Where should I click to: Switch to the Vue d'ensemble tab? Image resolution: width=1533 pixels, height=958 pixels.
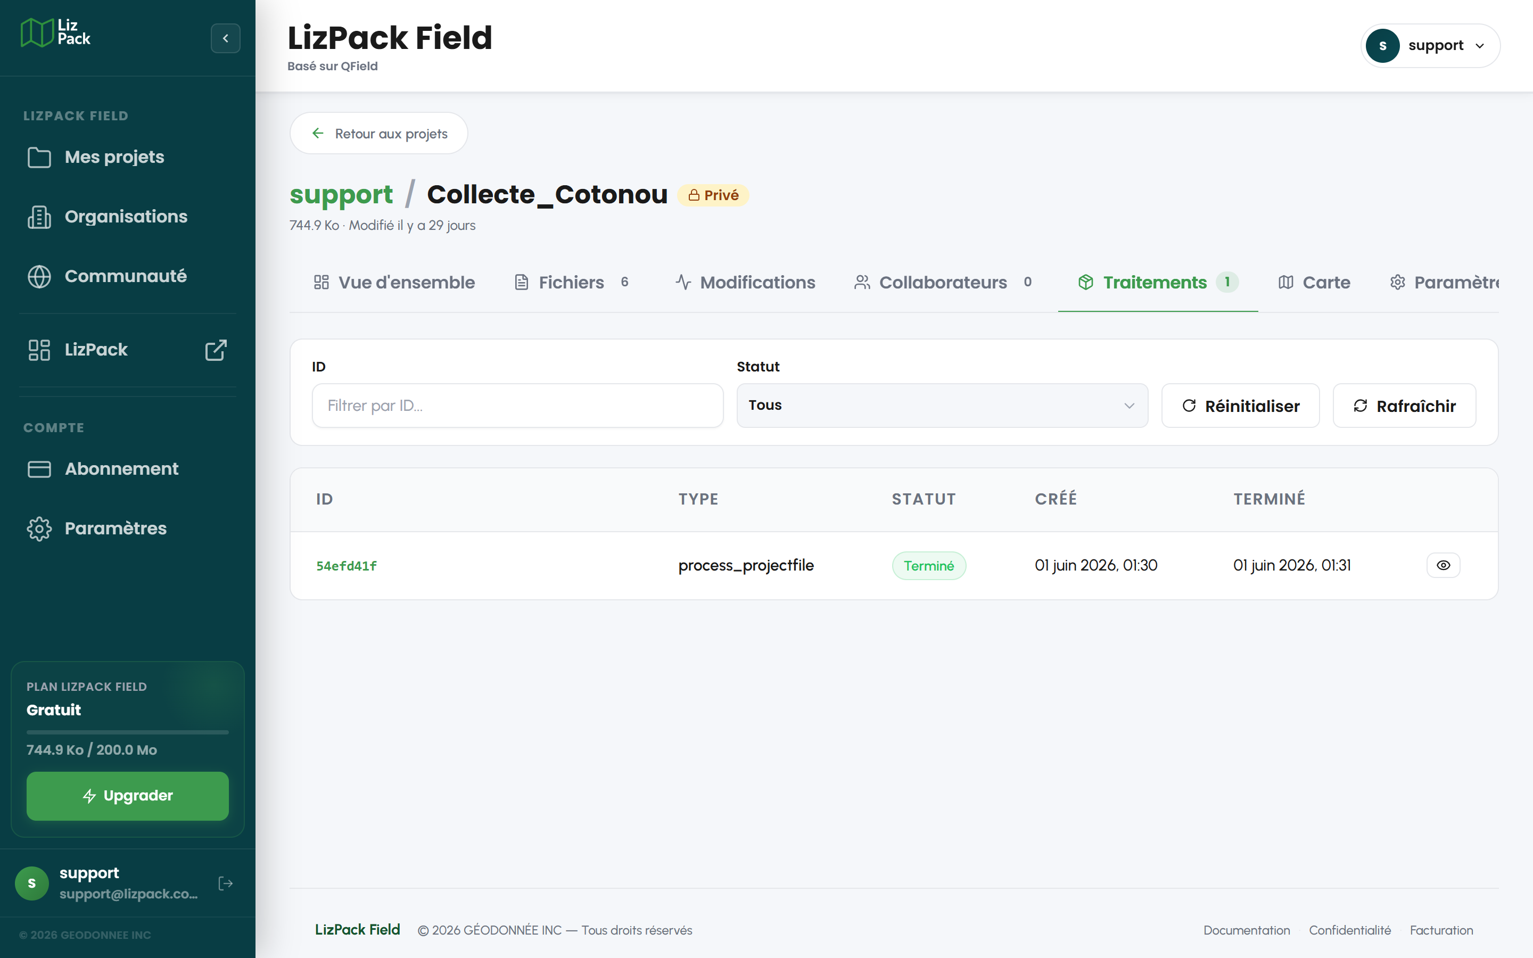[x=394, y=283]
